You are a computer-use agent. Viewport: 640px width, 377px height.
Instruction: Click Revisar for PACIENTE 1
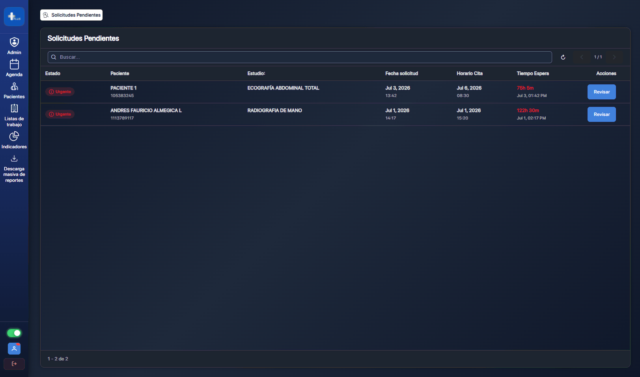click(601, 92)
